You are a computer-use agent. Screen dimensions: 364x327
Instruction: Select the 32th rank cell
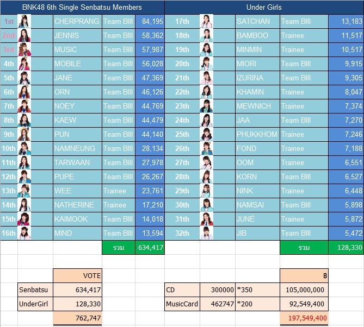[182, 234]
